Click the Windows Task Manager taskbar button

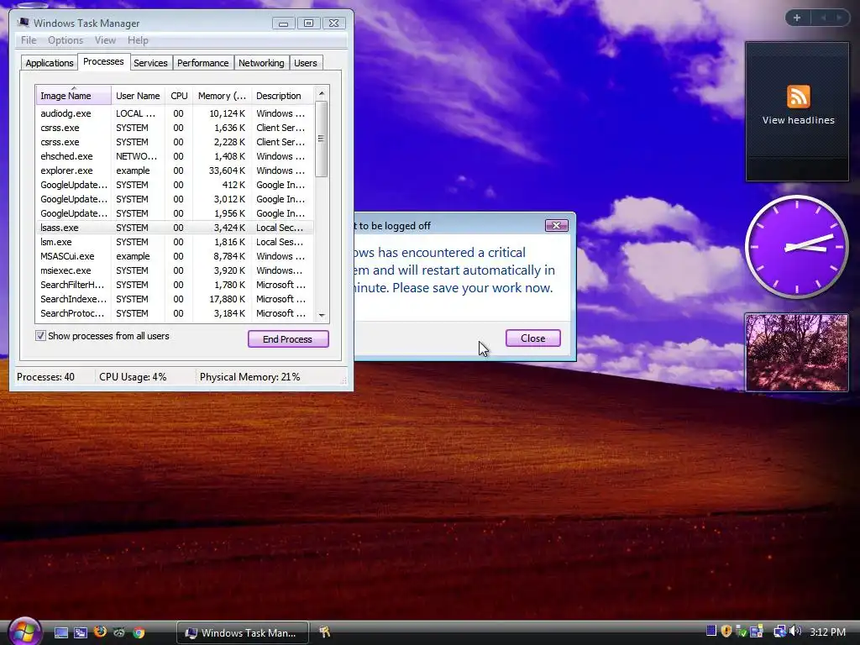point(243,633)
